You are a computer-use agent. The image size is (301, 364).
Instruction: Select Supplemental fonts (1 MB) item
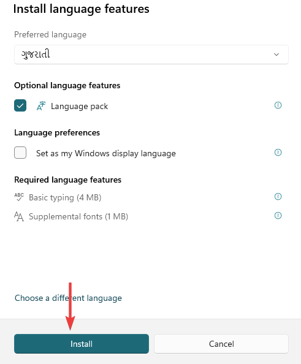[78, 216]
